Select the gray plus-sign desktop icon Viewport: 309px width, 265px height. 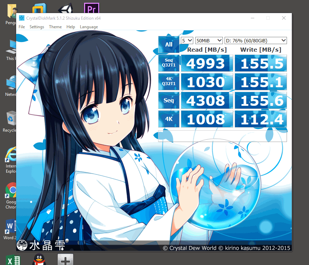tap(65, 259)
